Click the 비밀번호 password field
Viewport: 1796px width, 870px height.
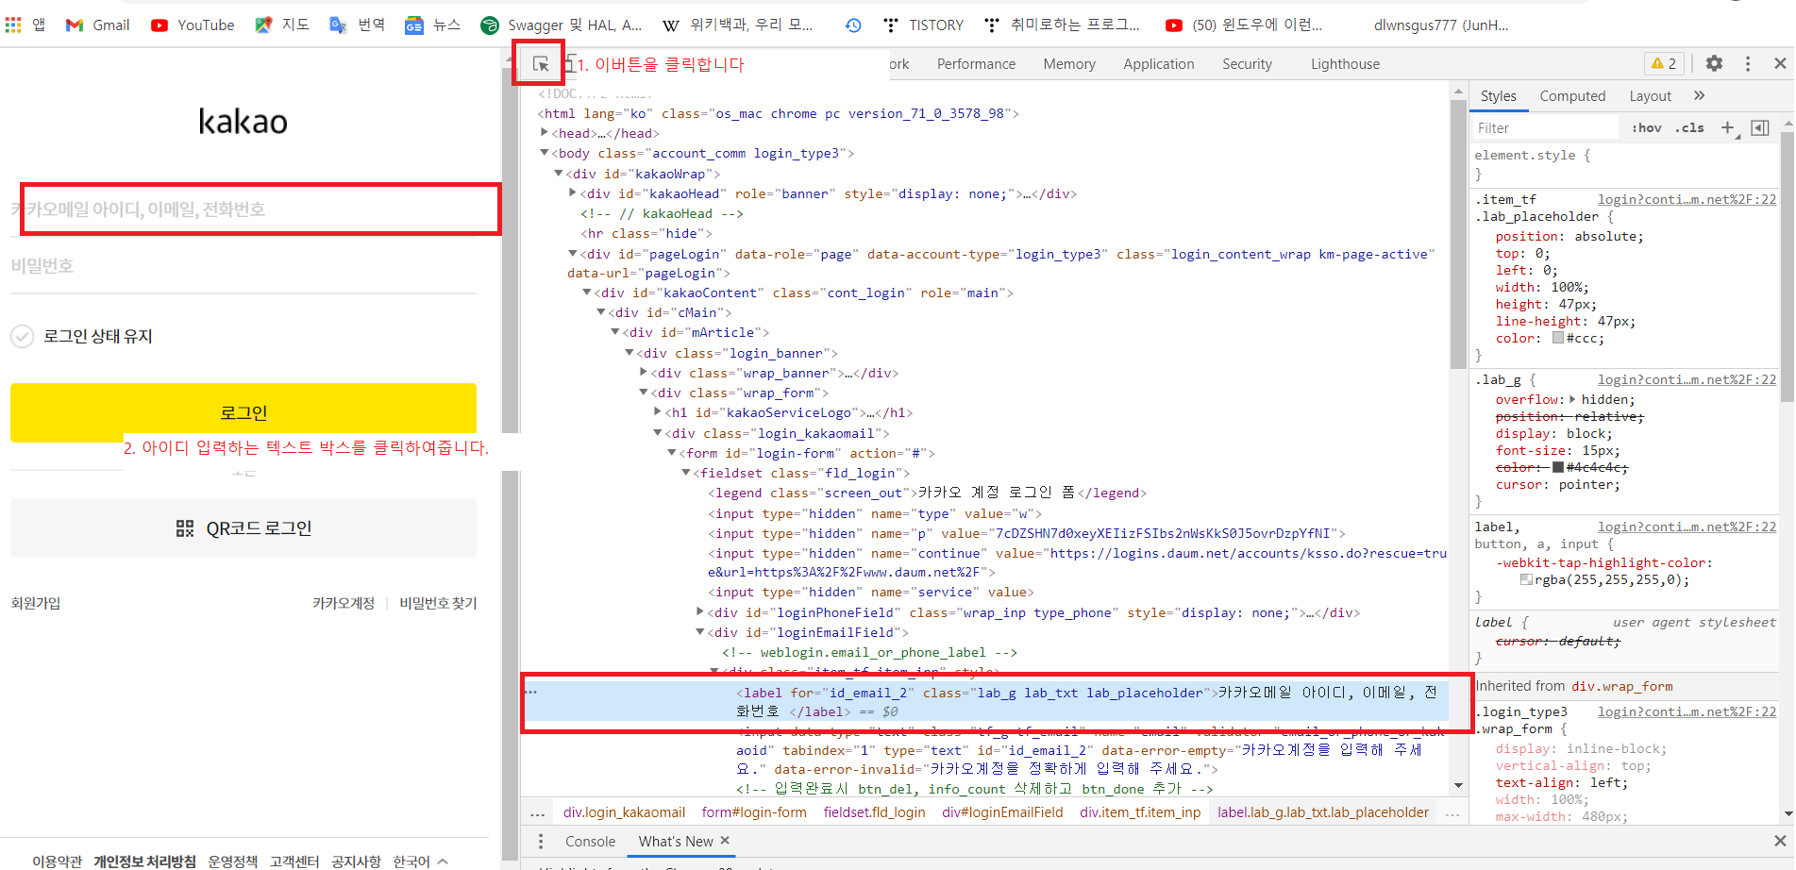coord(243,266)
